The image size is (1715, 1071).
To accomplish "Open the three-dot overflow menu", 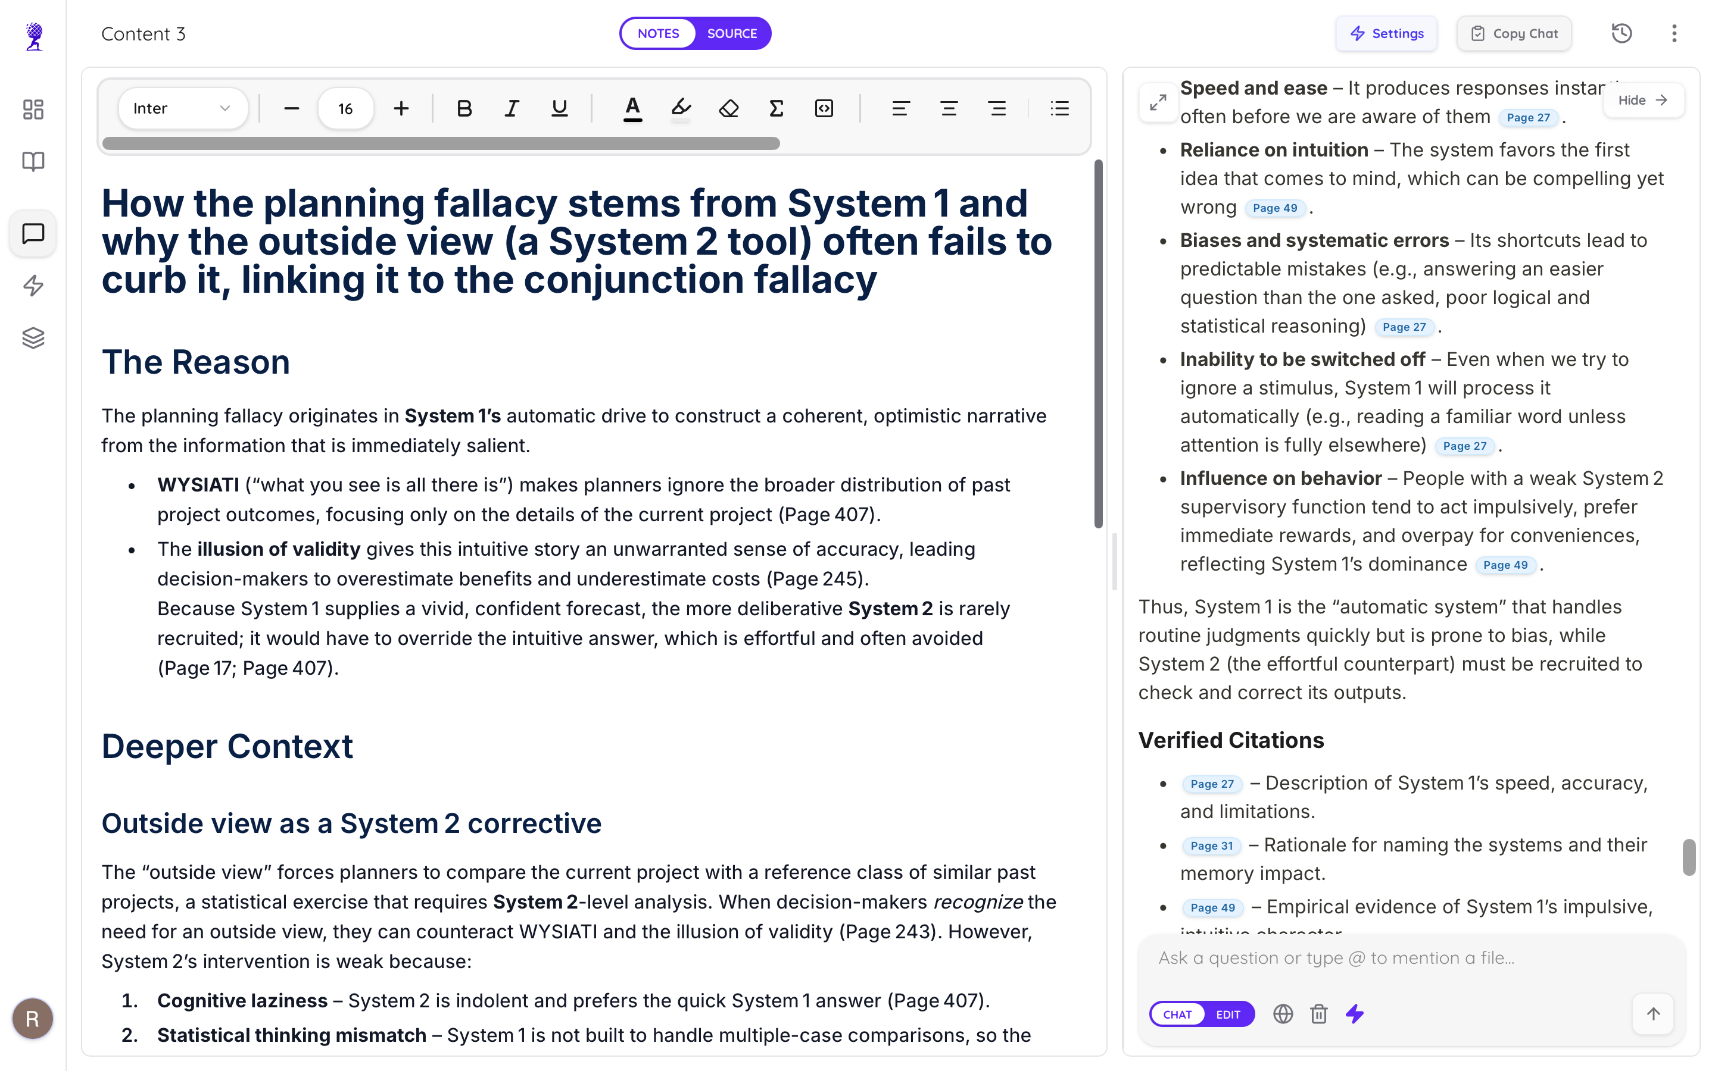I will click(x=1674, y=33).
